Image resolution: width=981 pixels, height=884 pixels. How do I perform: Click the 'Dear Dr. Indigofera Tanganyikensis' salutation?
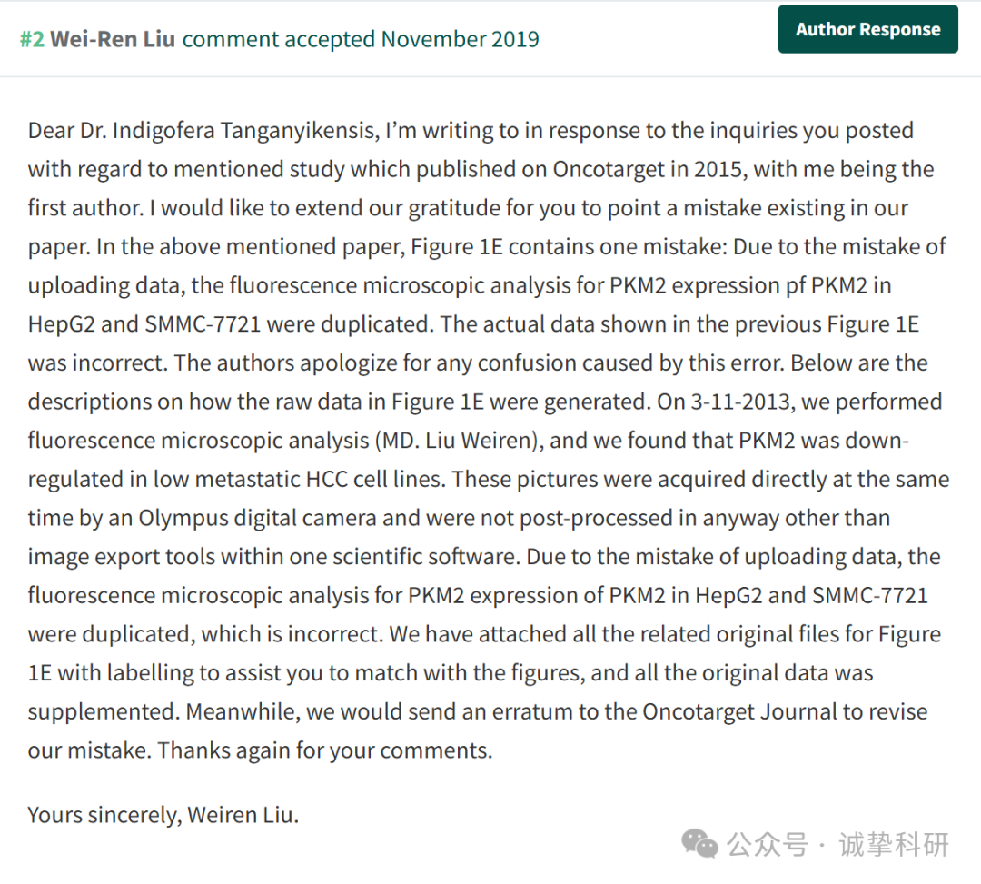(203, 130)
